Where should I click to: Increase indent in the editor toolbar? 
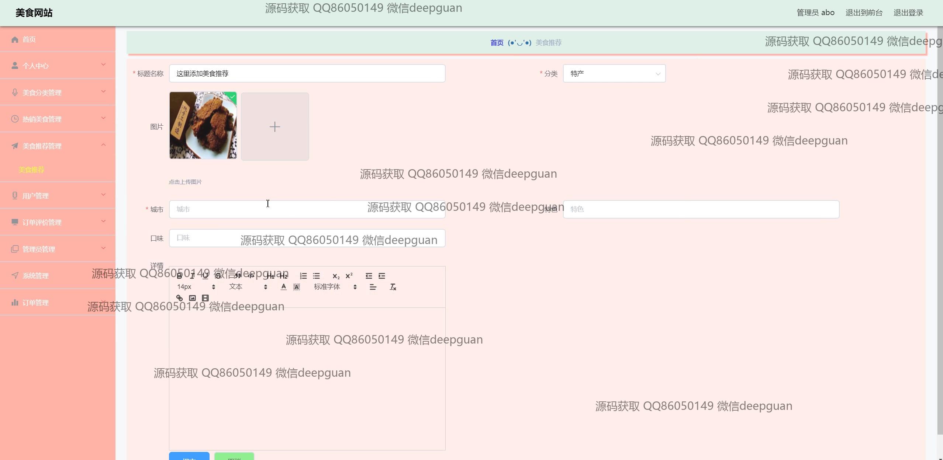pyautogui.click(x=382, y=276)
